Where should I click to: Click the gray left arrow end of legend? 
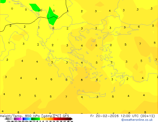pyautogui.click(x=6, y=119)
